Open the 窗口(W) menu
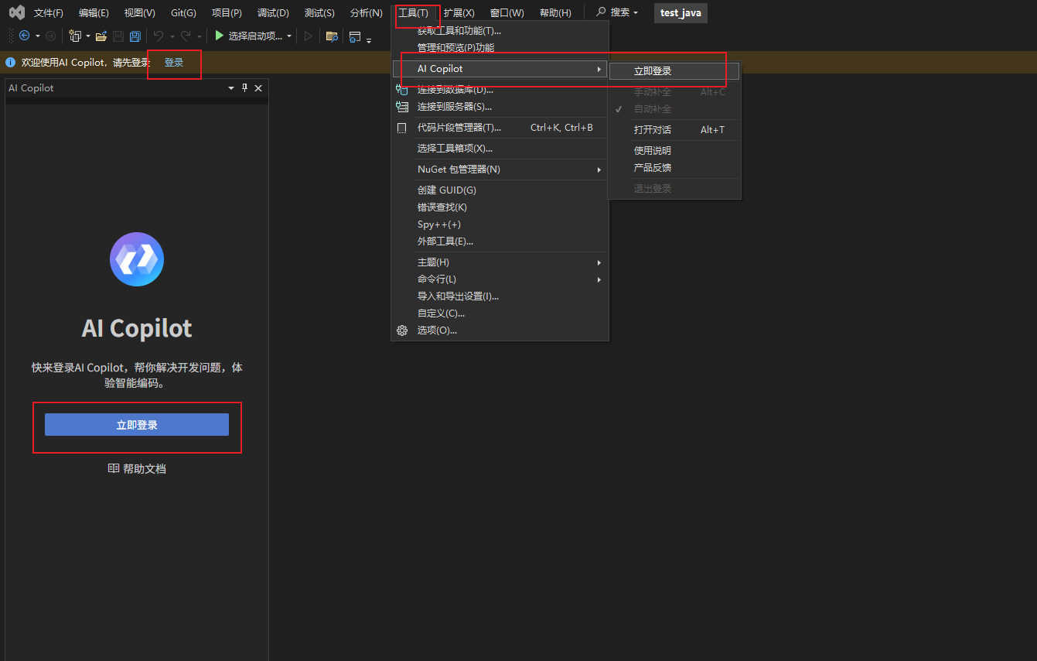The width and height of the screenshot is (1037, 661). coord(507,13)
